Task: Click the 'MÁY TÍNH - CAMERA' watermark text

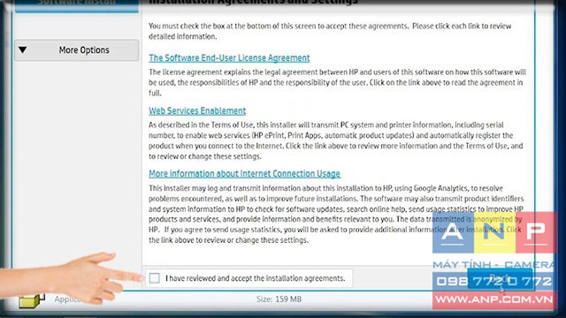Action: click(493, 265)
